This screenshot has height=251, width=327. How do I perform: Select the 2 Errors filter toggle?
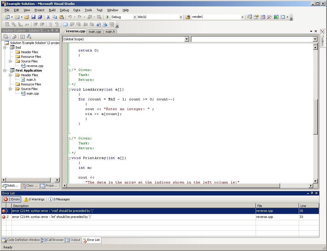pos(12,199)
